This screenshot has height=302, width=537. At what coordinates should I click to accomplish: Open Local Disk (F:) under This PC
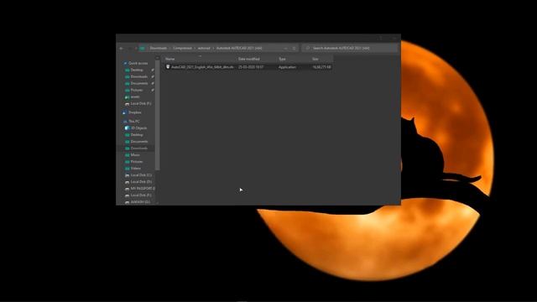(x=141, y=195)
